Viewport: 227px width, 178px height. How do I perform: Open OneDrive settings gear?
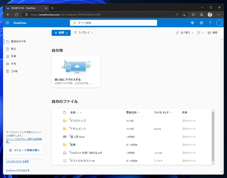pyautogui.click(x=201, y=23)
